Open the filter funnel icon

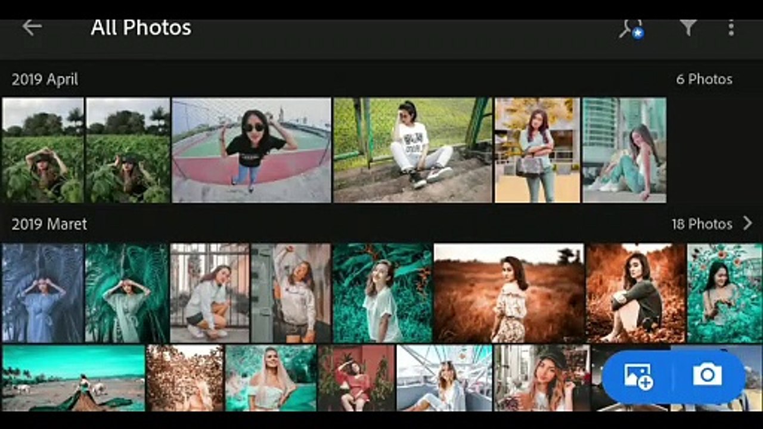[688, 27]
